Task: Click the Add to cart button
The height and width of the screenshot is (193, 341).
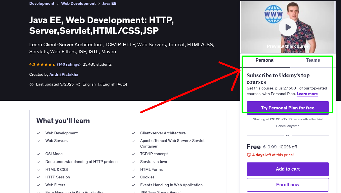Action: tap(287, 169)
